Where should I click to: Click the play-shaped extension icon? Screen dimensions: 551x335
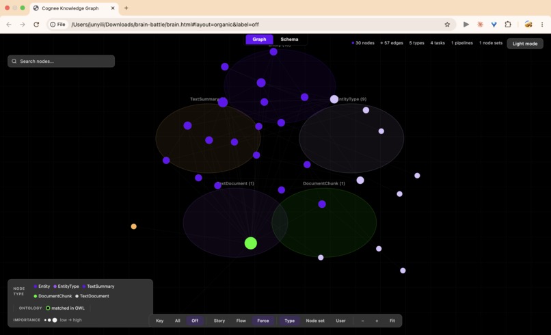(x=466, y=24)
